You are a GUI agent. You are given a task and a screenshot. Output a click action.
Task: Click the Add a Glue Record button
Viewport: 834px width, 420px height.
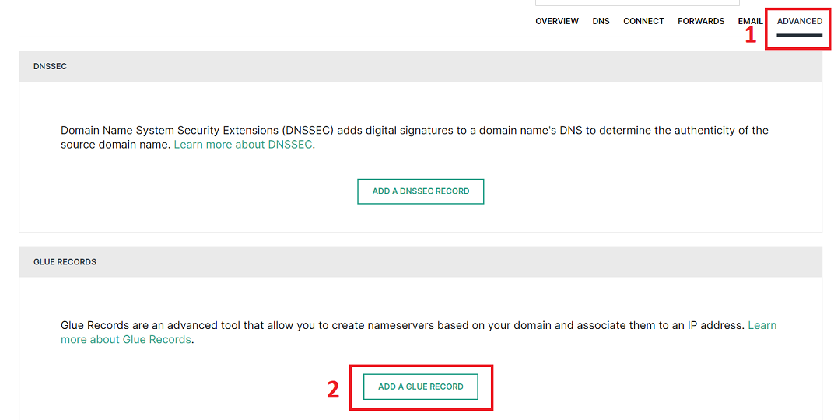[421, 387]
